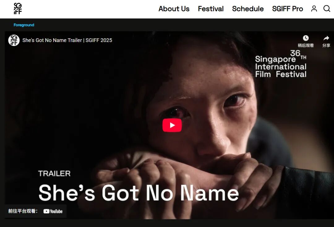Click the 前往平台观看 label
The width and height of the screenshot is (334, 227).
click(x=23, y=211)
